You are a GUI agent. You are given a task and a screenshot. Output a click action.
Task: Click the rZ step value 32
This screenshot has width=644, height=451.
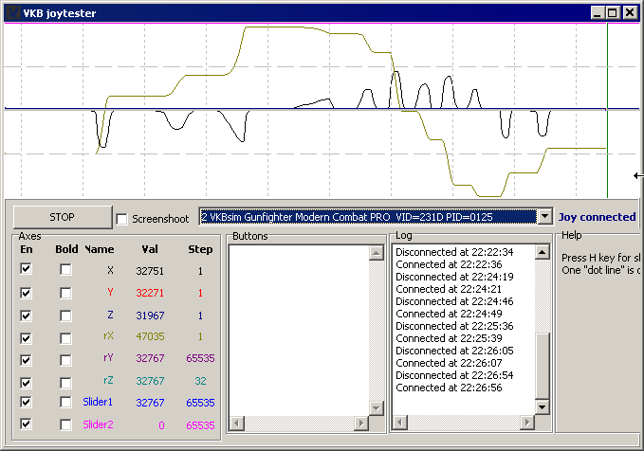click(x=200, y=381)
